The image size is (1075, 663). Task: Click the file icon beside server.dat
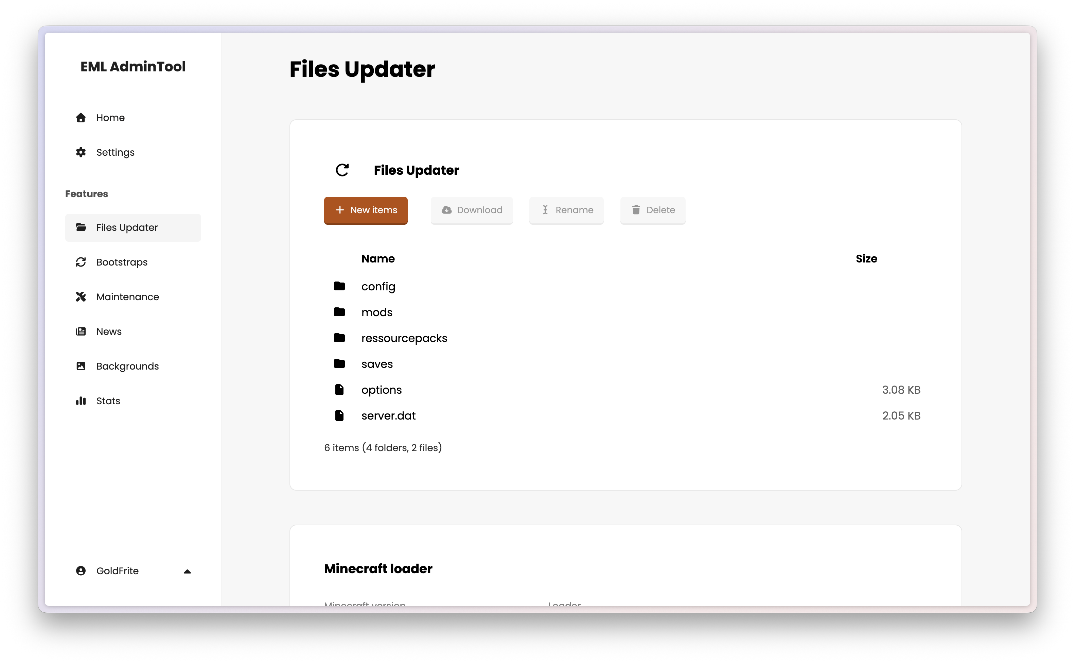(x=339, y=415)
